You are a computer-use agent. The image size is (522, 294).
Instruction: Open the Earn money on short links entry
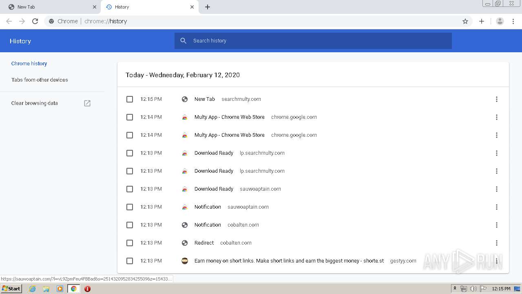click(289, 261)
